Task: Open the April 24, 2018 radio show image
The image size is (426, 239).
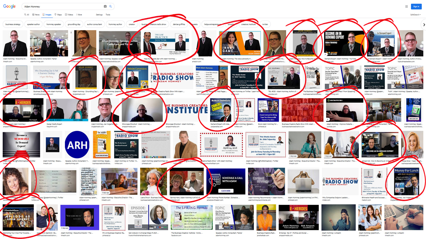Action: [221, 144]
